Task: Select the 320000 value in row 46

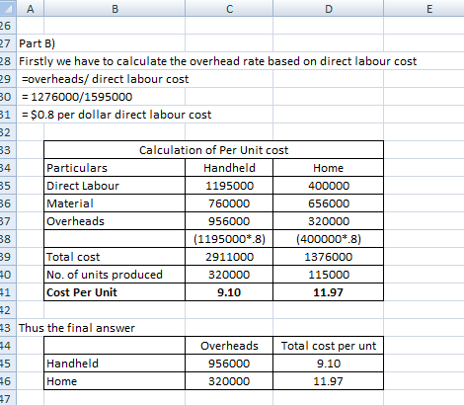Action: click(229, 381)
